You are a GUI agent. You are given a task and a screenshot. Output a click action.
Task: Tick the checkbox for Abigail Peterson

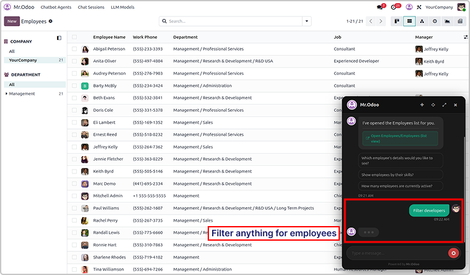pos(74,49)
